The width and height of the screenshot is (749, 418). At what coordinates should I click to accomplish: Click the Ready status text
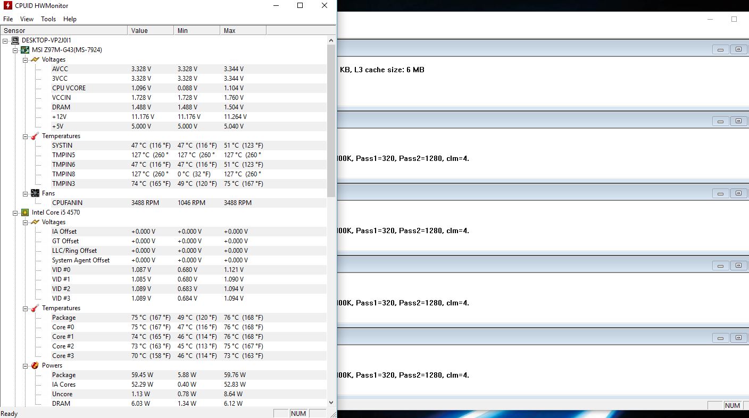9,414
